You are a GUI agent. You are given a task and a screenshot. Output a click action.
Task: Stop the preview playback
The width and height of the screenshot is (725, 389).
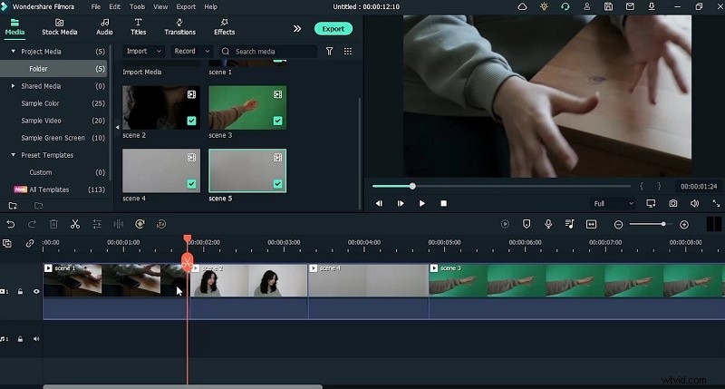click(443, 203)
